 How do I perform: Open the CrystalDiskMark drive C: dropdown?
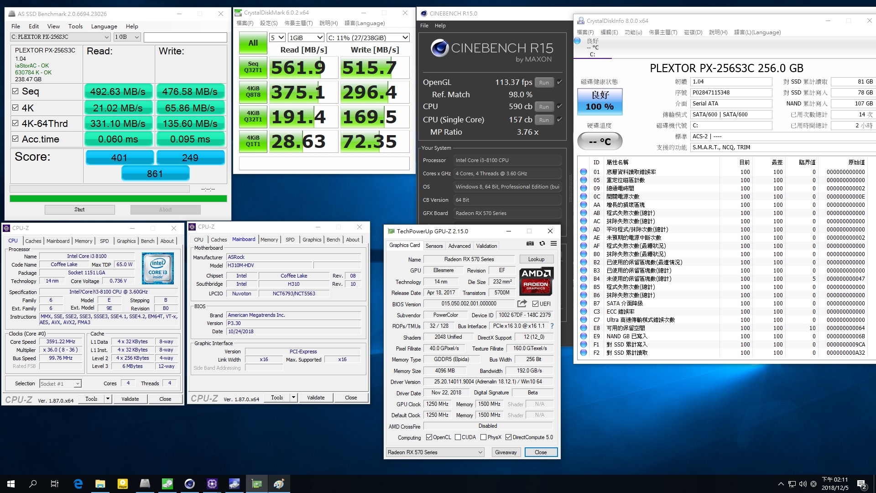368,37
